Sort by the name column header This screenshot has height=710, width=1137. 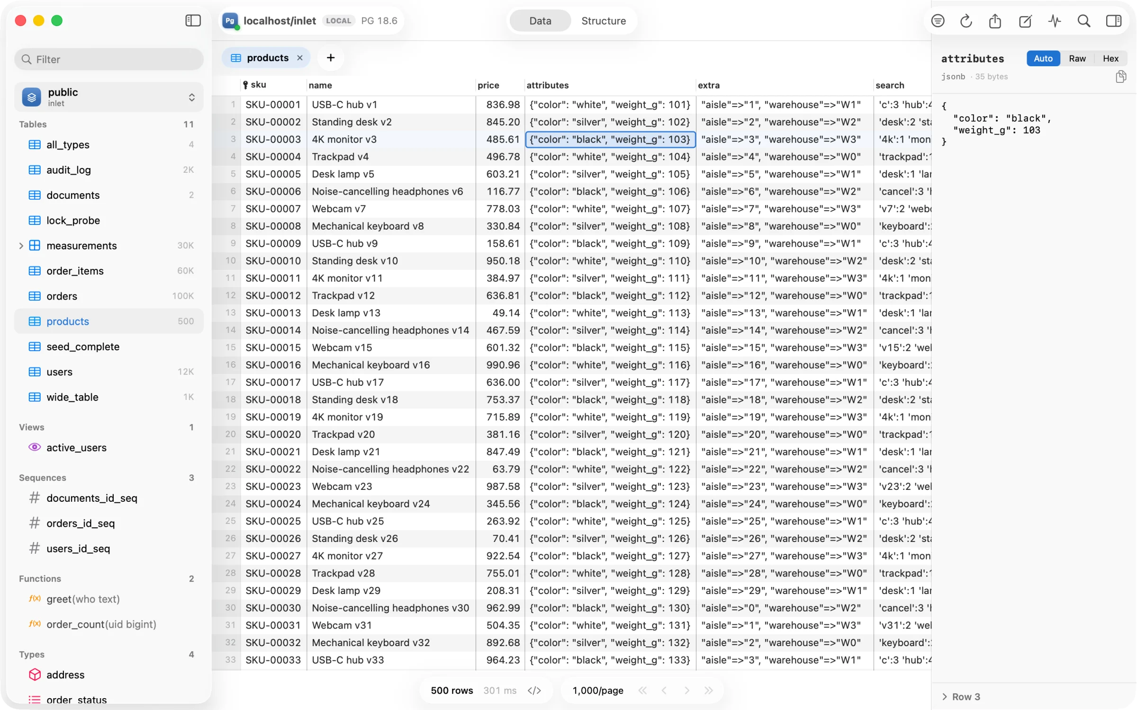click(x=391, y=85)
